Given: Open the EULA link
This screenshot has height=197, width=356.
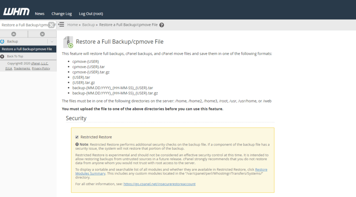Looking at the screenshot, I should (x=9, y=68).
